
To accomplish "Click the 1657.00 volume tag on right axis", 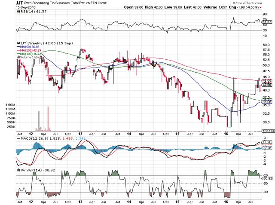I will pos(268,131).
